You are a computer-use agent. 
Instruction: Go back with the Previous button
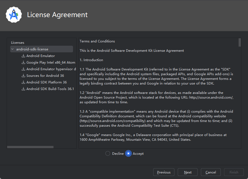[164, 172]
